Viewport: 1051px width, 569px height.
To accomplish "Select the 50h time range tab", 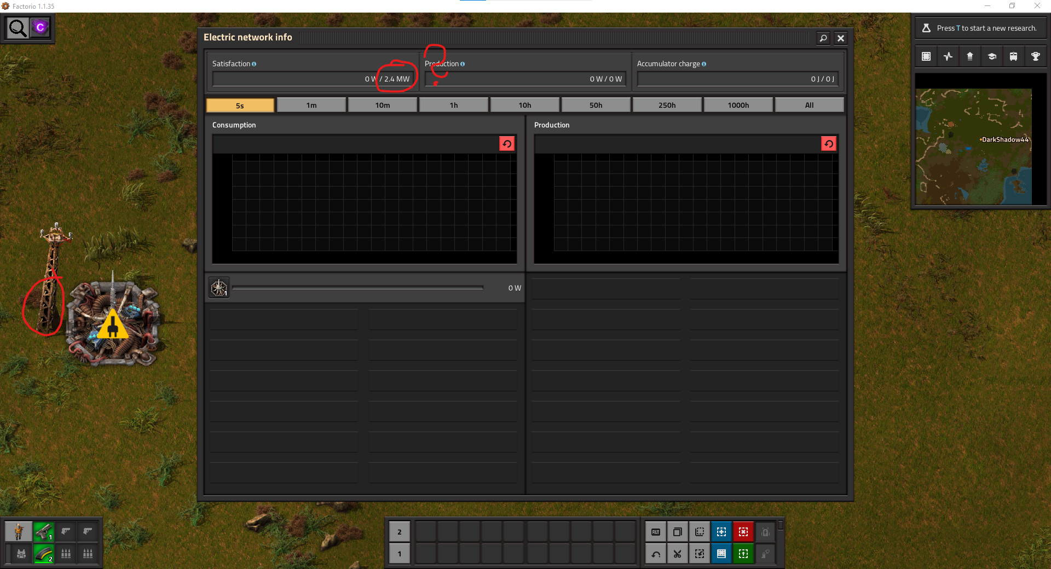I will pyautogui.click(x=596, y=105).
